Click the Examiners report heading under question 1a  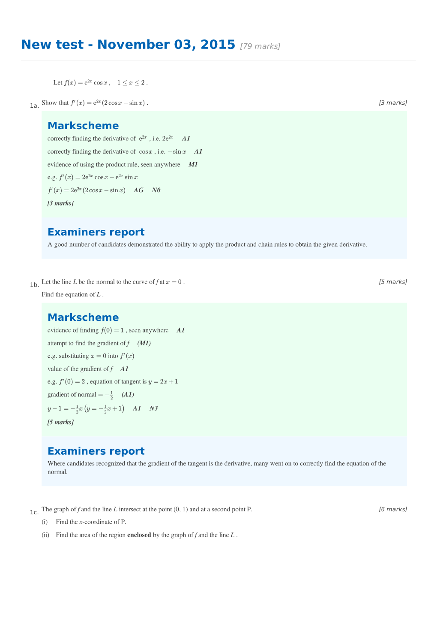tap(96, 232)
